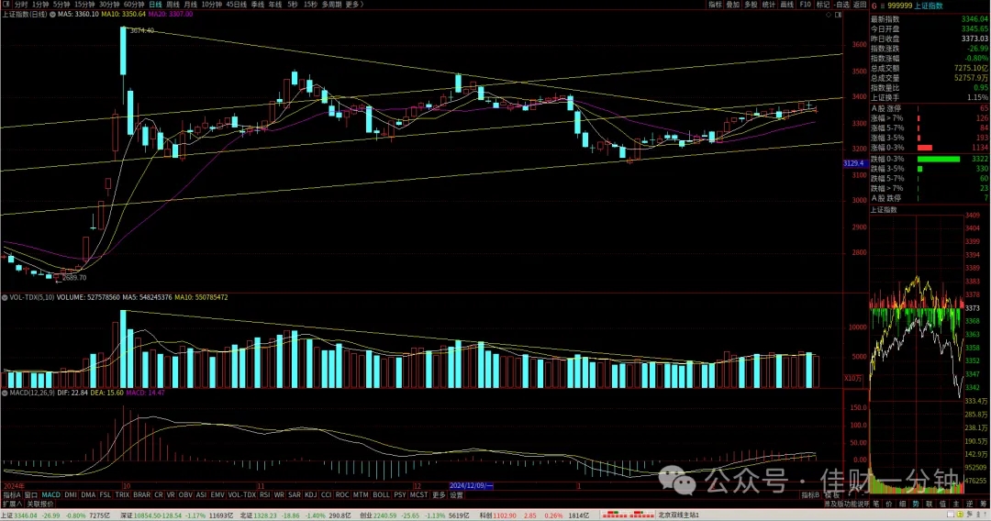Click the ≡ list icon before 999999
Image resolution: width=991 pixels, height=521 pixels.
(883, 6)
